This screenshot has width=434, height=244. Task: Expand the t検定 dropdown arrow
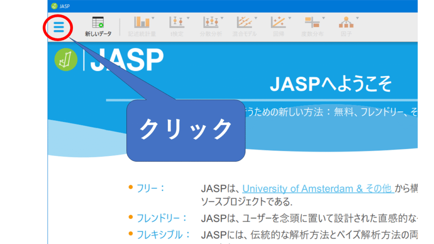(188, 18)
